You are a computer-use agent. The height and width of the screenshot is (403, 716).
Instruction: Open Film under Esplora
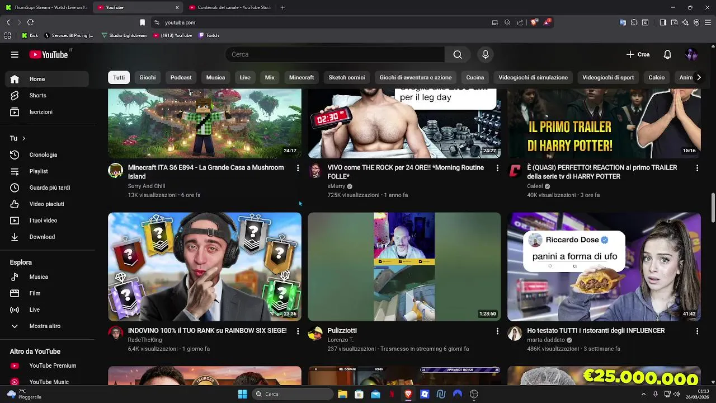tap(47, 293)
